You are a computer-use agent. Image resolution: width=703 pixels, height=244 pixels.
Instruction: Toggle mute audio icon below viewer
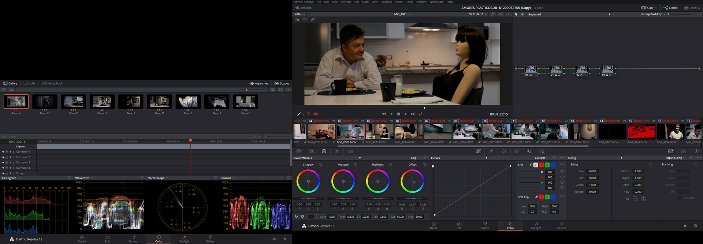[316, 114]
